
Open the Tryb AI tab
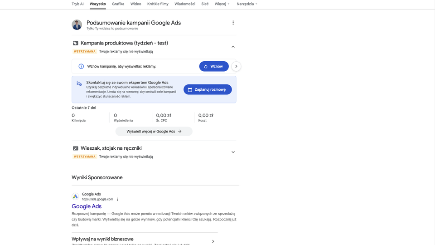click(77, 4)
